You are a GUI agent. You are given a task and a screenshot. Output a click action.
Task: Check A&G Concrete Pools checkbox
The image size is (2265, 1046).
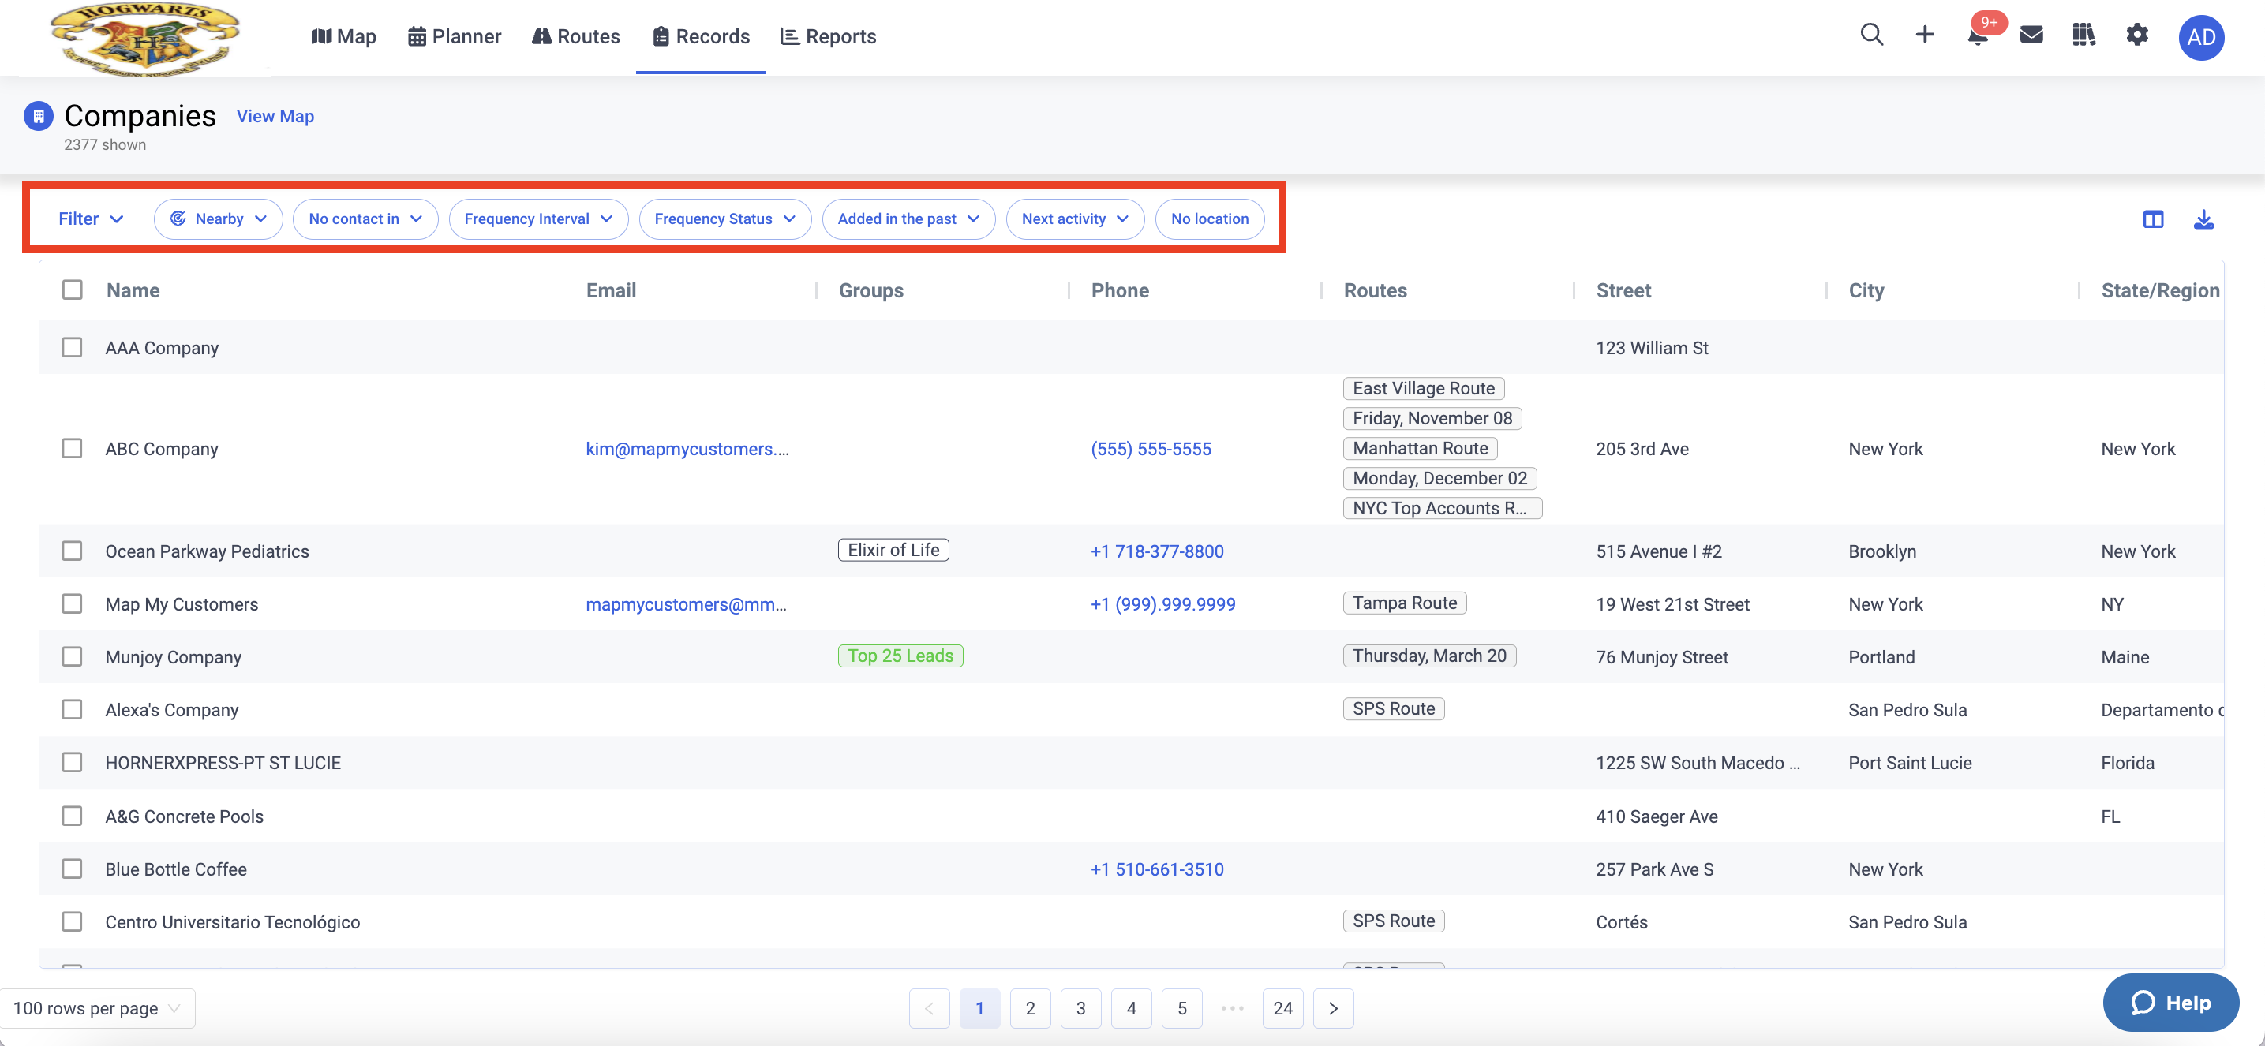click(x=72, y=816)
